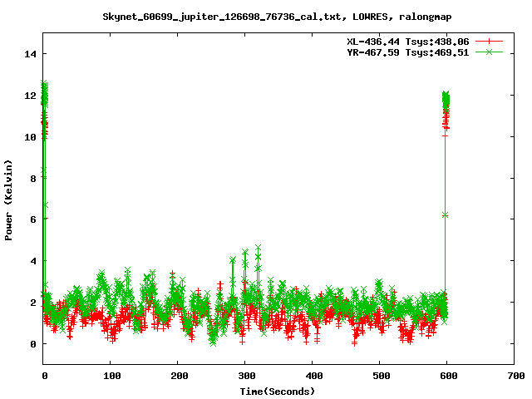This screenshot has width=532, height=399.
Task: Click the Power (Kelvin) y-axis label
Action: tap(8, 200)
